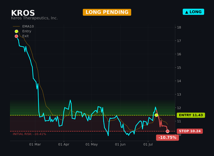Image resolution: width=214 pixels, height=156 pixels.
Task: Click the red exit point marker on chart
Action: pyautogui.click(x=167, y=131)
